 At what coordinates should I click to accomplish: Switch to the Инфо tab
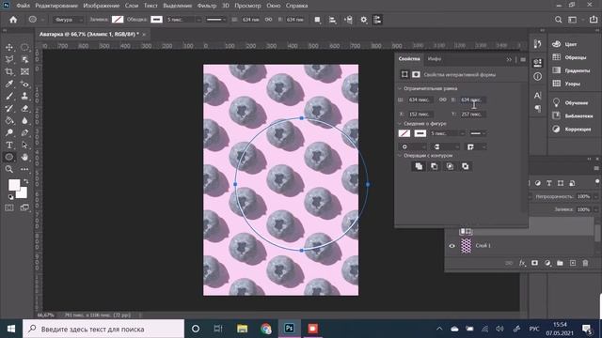(x=435, y=59)
